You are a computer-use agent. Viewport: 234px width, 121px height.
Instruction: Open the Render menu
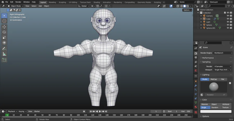click(18, 2)
